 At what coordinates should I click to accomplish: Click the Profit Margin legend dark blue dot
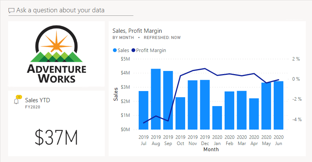[x=133, y=50]
